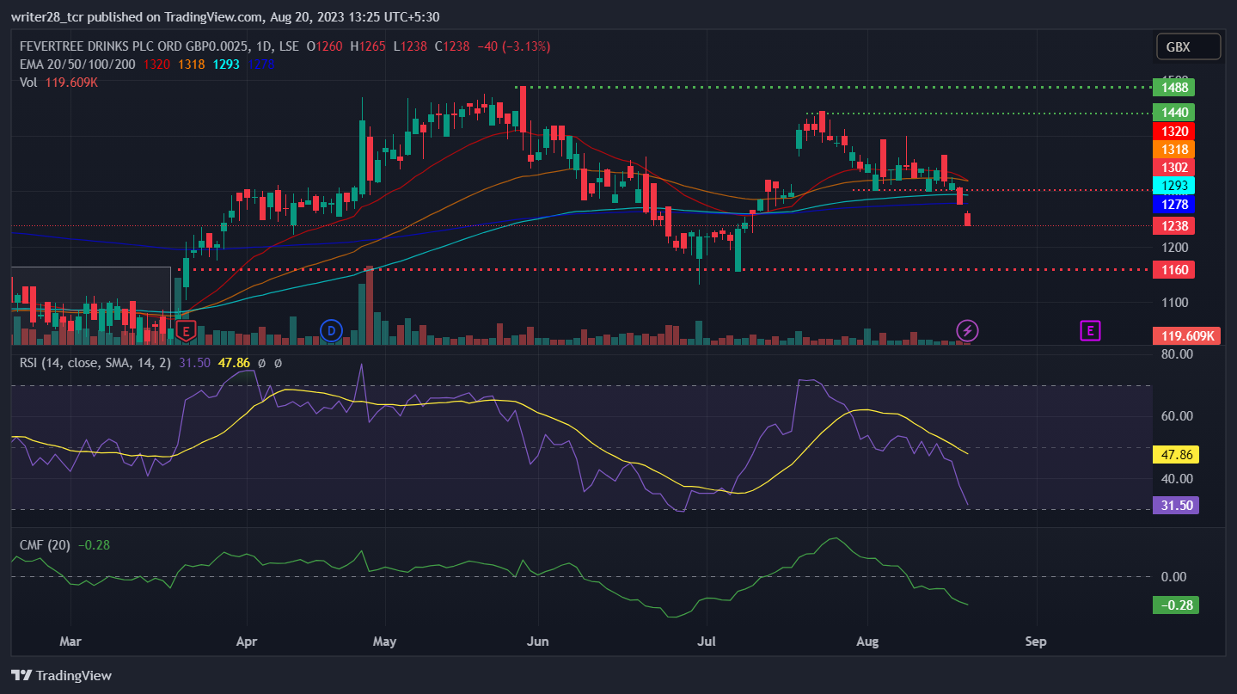
Task: Click the green 1440 price axis label
Action: pos(1174,113)
